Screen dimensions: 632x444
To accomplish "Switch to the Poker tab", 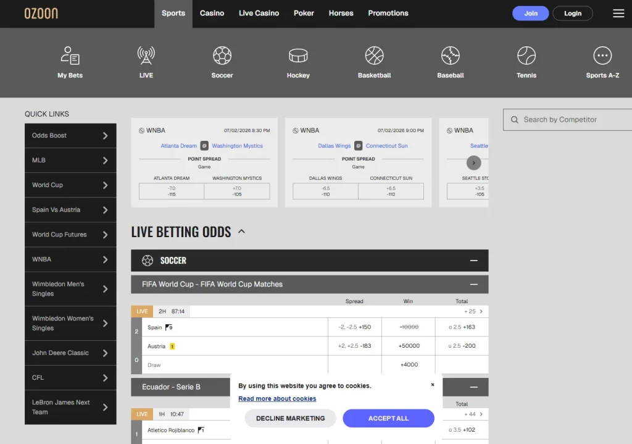I will point(304,14).
